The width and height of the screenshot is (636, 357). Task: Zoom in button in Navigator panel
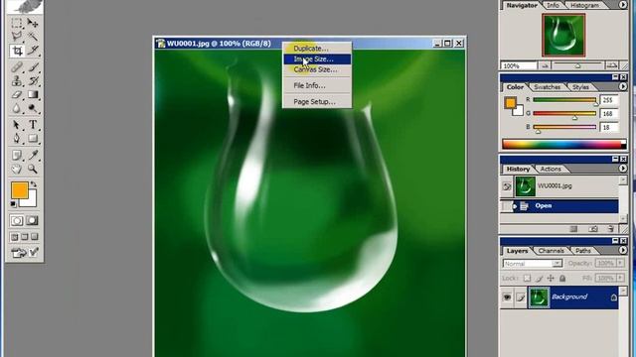click(x=612, y=65)
